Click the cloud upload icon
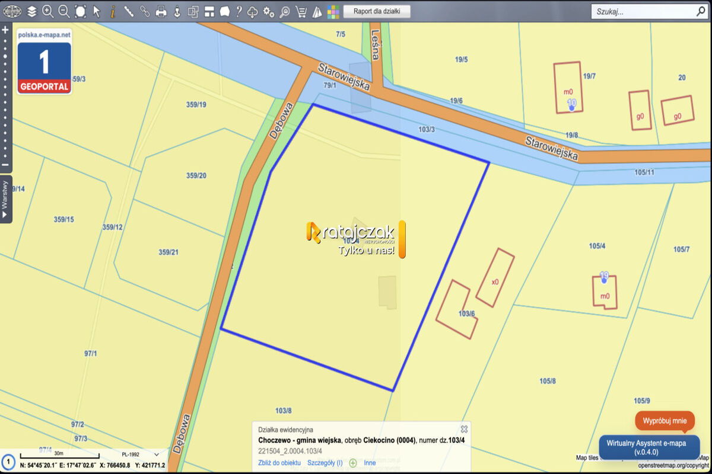712x474 pixels. coord(253,11)
